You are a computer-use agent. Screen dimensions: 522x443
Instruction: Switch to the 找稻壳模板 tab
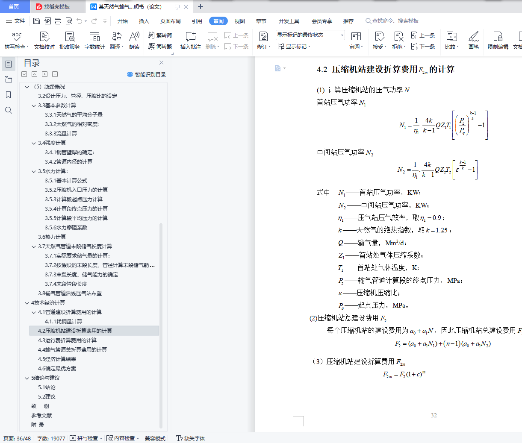57,7
